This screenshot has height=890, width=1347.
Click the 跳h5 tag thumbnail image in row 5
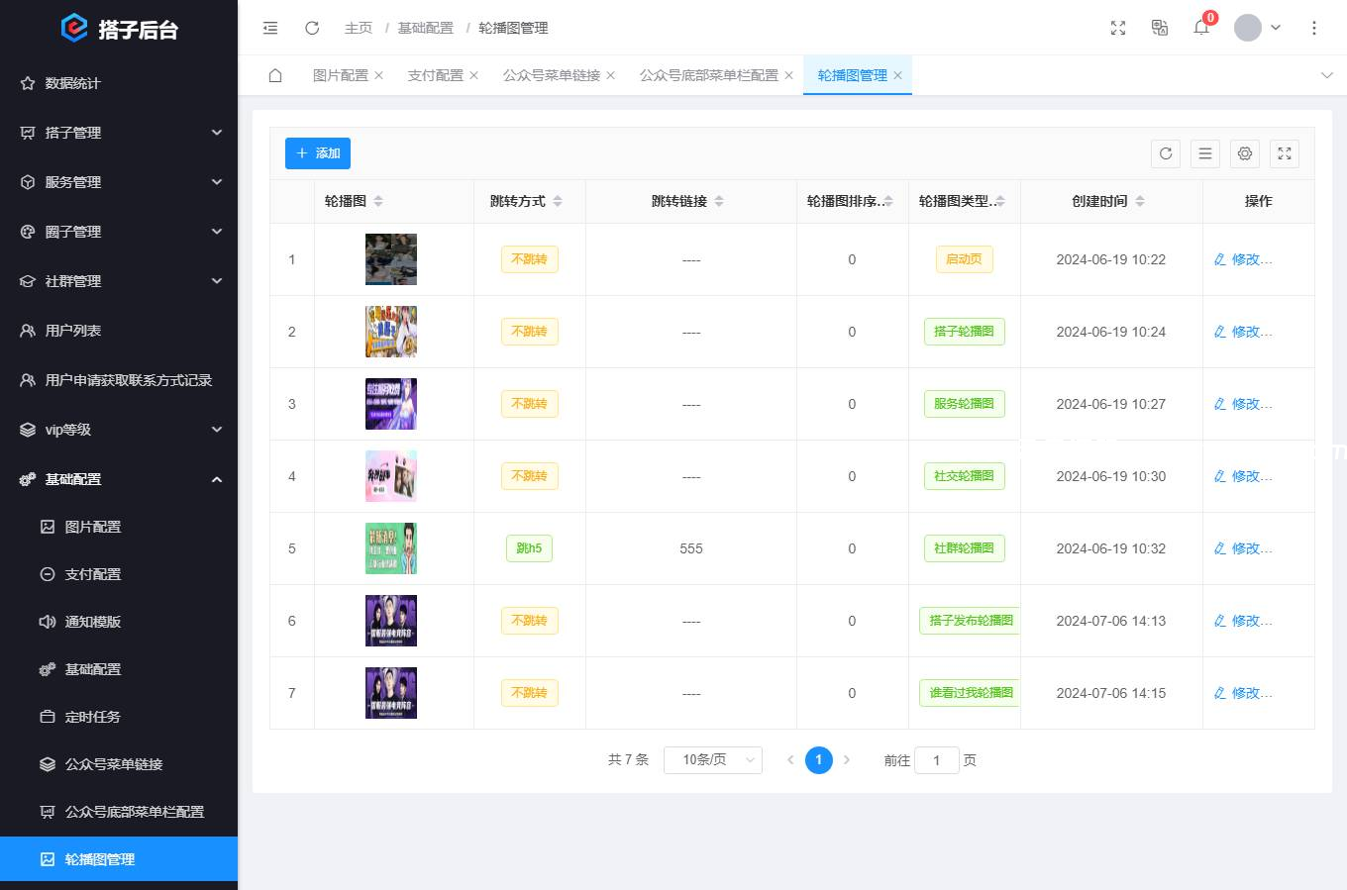390,547
